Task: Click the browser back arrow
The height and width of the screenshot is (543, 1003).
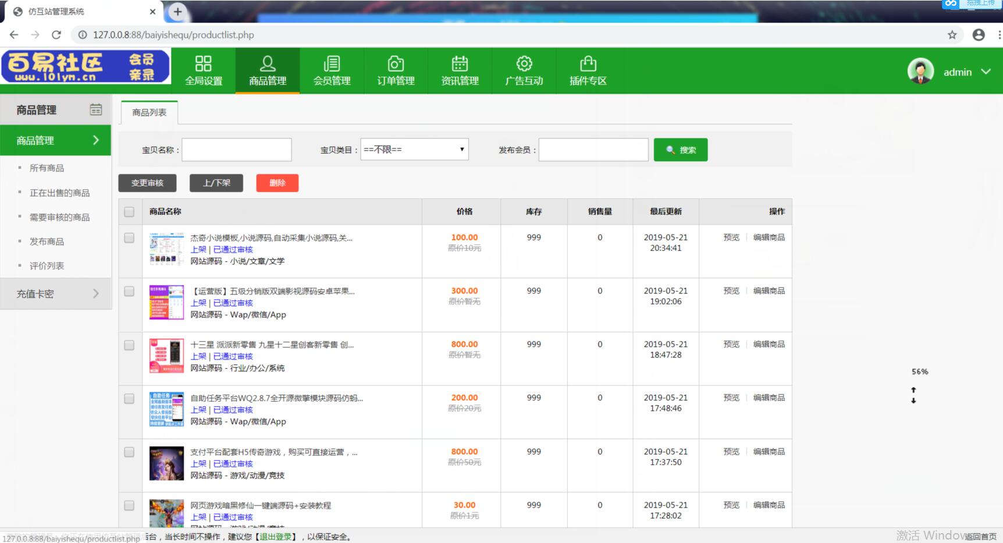Action: click(x=14, y=35)
